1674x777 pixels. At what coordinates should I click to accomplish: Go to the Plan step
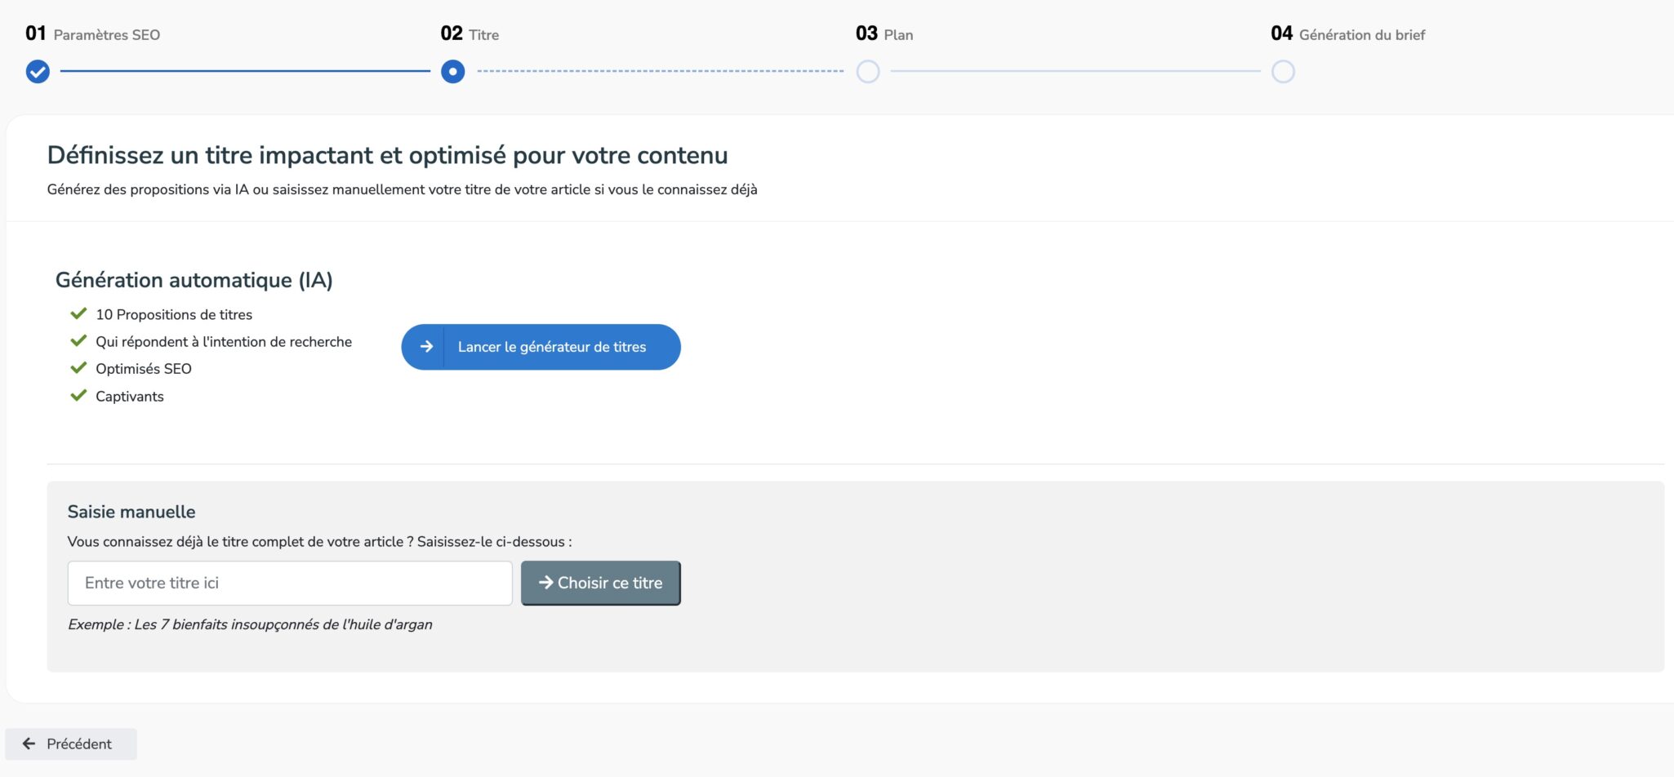click(x=898, y=34)
